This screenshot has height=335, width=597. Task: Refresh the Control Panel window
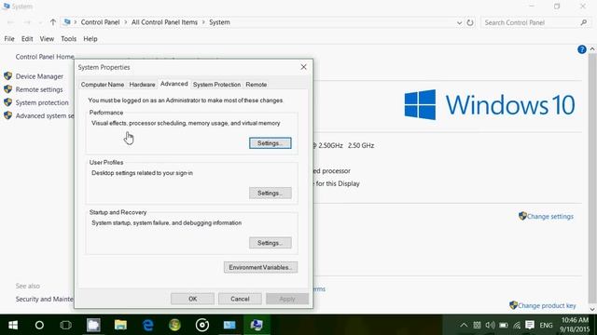(470, 22)
